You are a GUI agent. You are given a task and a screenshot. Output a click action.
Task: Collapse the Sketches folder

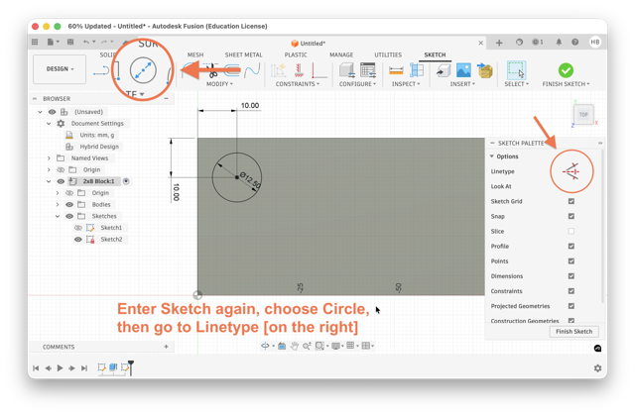click(58, 216)
